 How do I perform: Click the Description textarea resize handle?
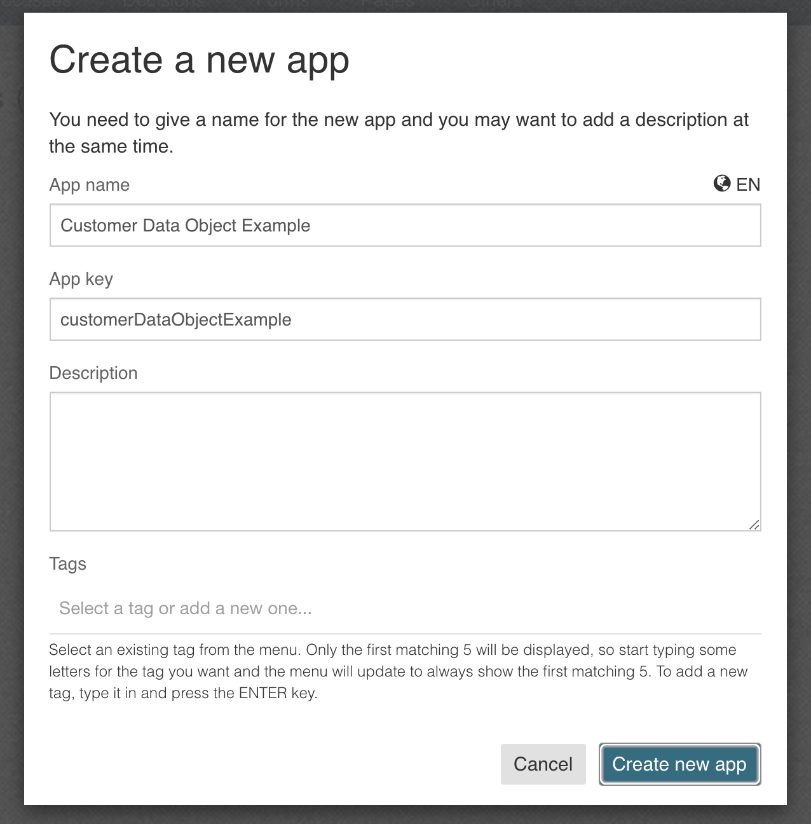(x=755, y=525)
